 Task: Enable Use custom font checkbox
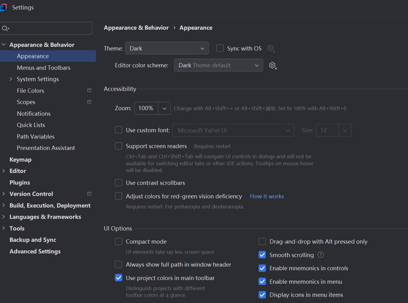point(119,130)
